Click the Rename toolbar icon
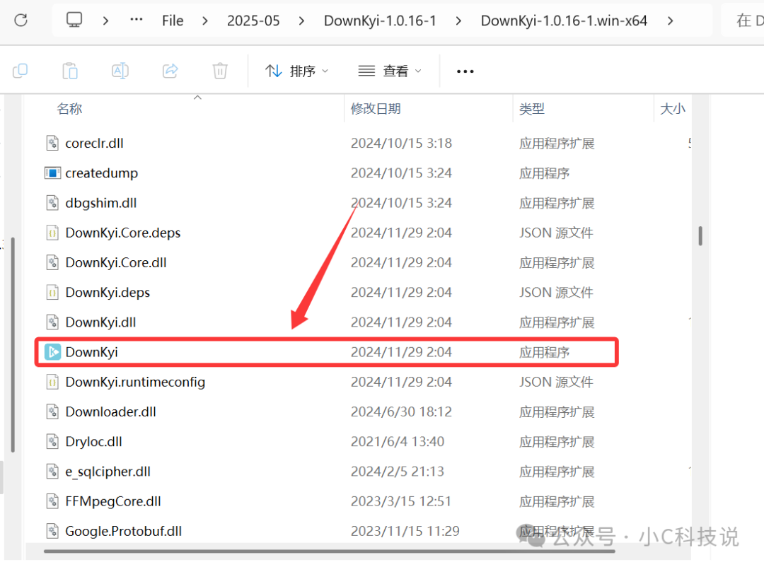 (120, 71)
